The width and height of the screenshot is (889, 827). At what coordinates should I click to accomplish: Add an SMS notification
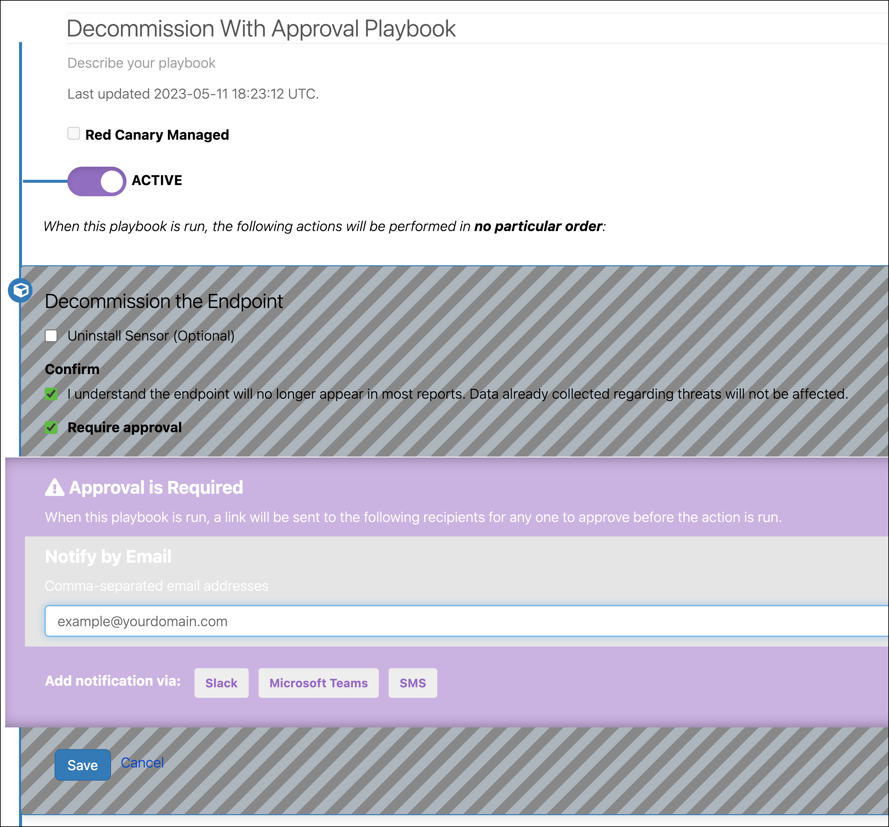412,683
